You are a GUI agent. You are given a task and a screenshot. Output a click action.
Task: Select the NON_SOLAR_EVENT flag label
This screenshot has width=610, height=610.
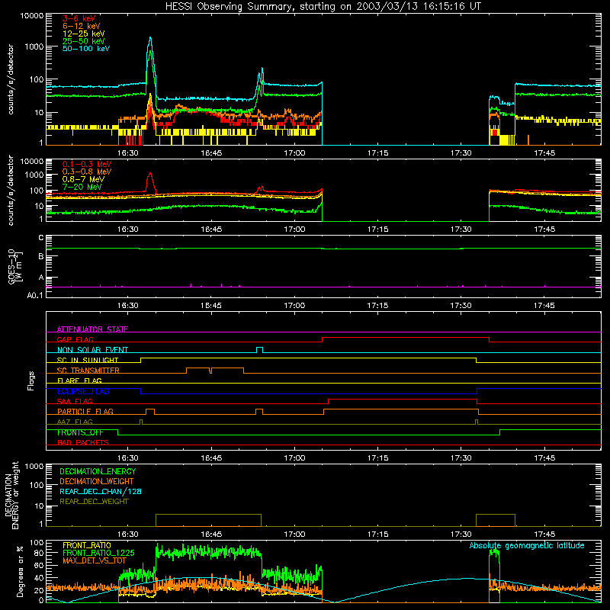[x=92, y=350]
